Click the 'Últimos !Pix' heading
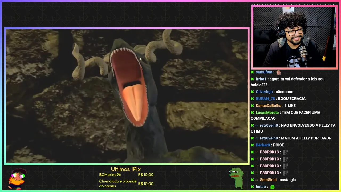341x192 pixels. pyautogui.click(x=126, y=169)
